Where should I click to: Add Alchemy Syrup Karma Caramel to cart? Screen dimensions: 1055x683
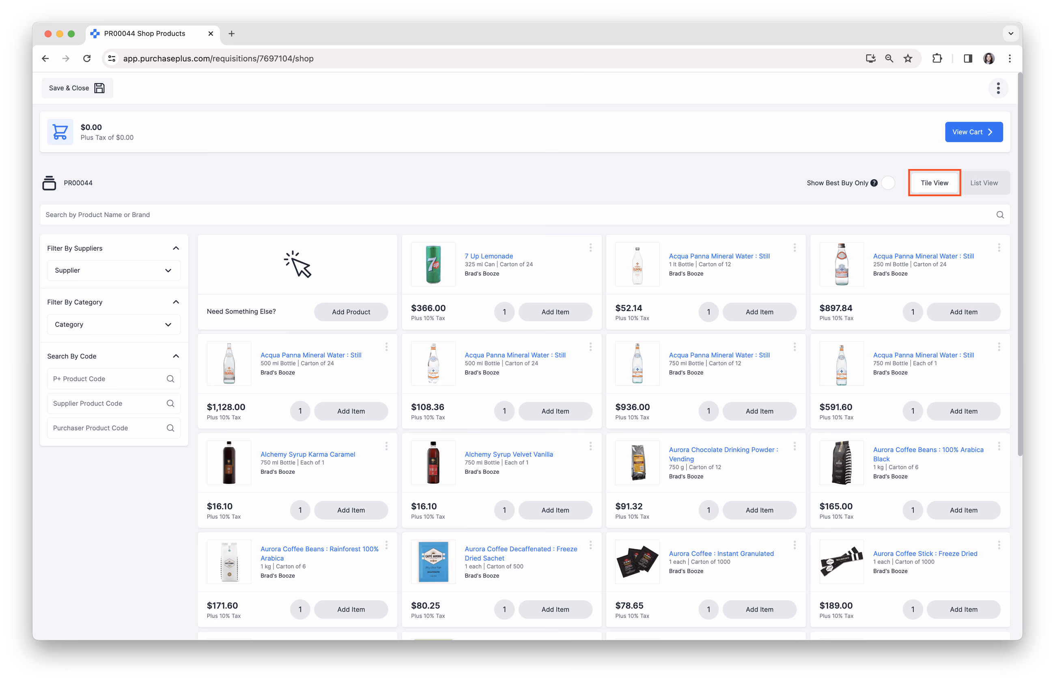tap(351, 510)
